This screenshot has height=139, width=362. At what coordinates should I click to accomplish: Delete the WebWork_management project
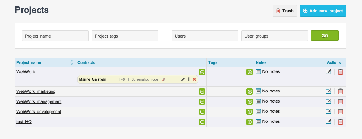point(341,101)
